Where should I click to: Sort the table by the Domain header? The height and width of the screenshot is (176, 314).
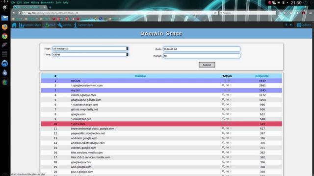(x=141, y=76)
